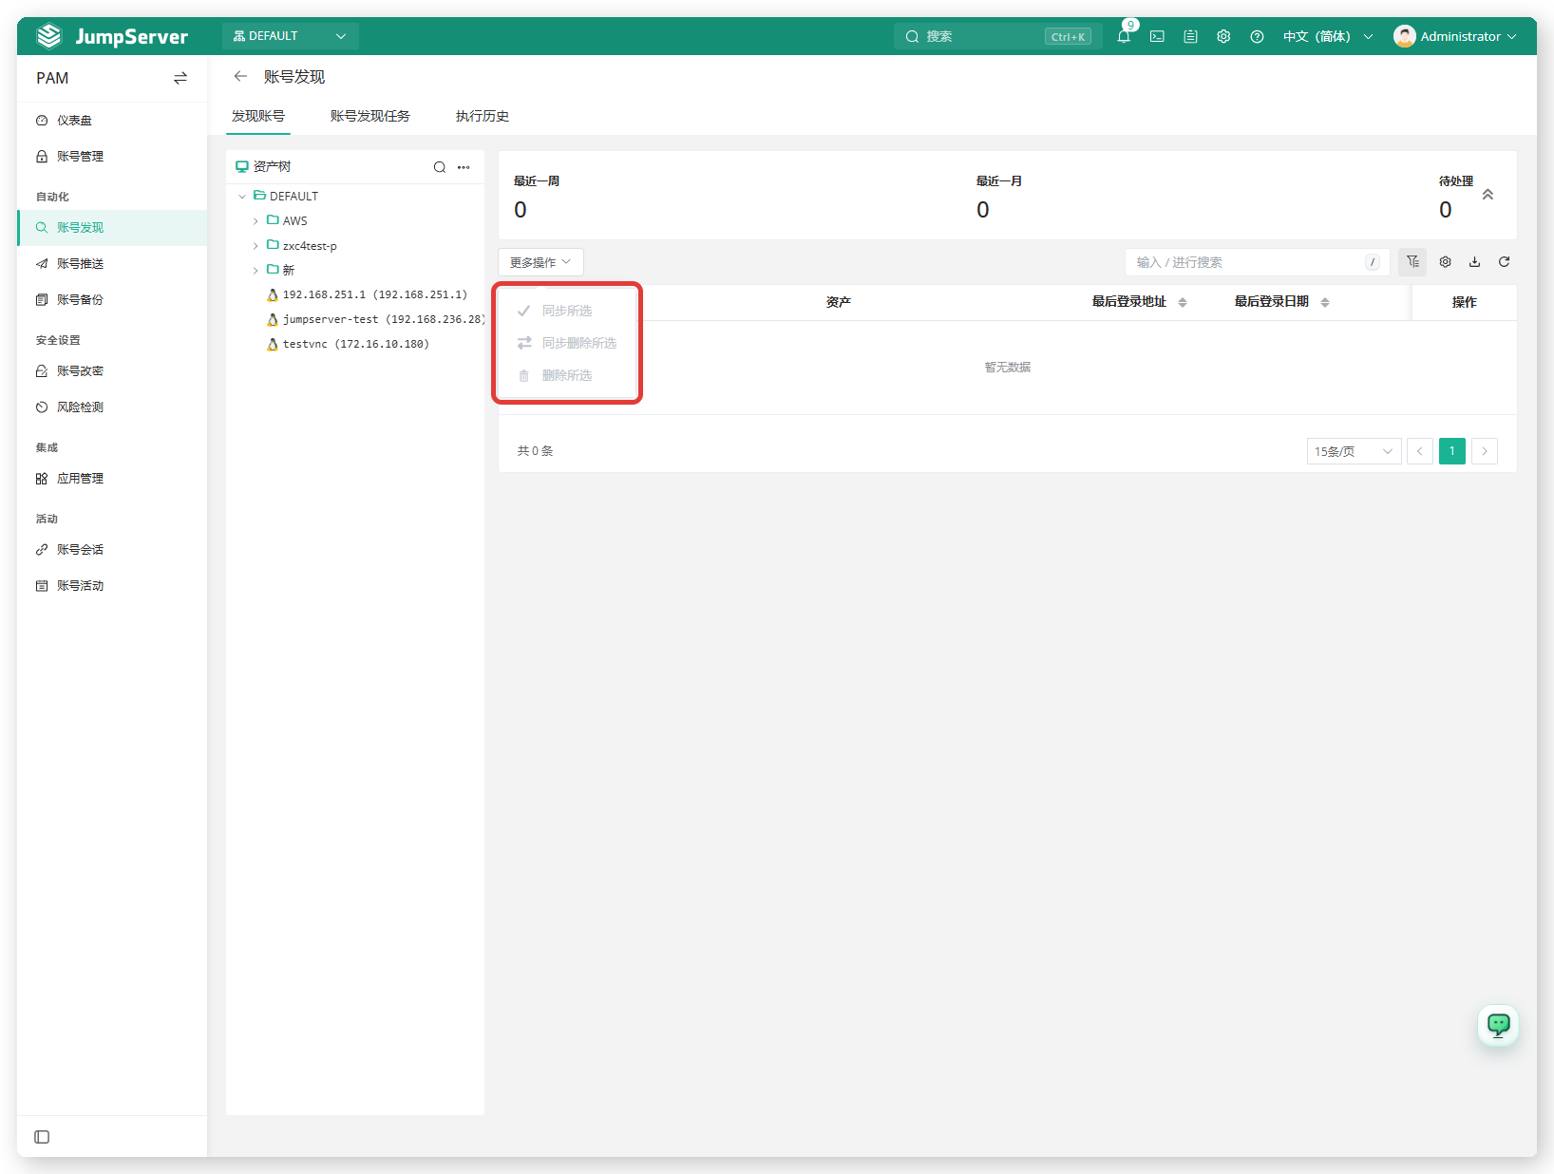
Task: Expand the AWS folder node
Action: (256, 221)
